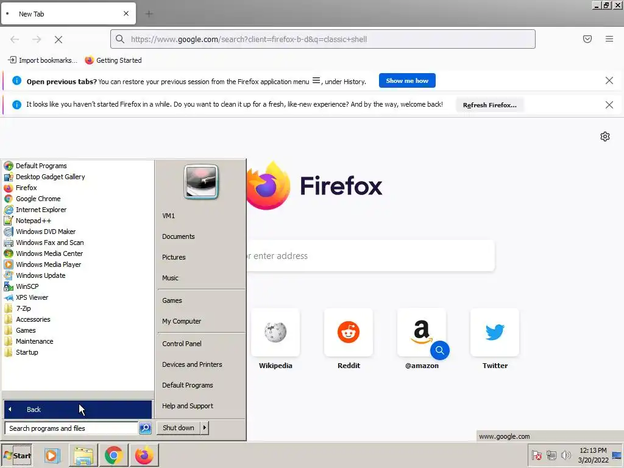Open a new tab with plus button
624x468 pixels.
tap(149, 14)
